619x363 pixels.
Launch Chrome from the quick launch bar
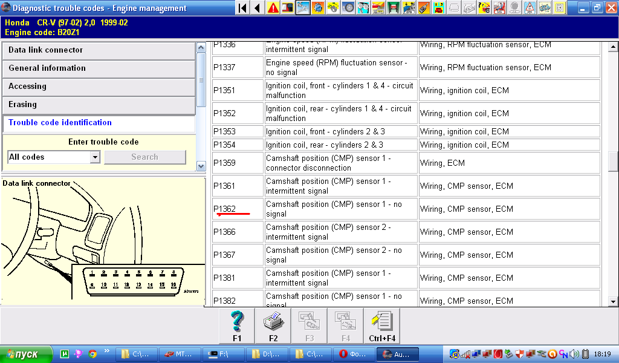[92, 354]
